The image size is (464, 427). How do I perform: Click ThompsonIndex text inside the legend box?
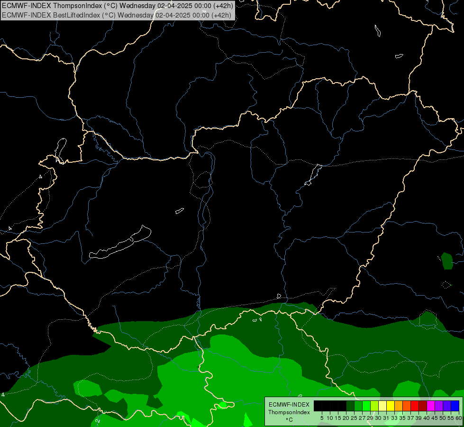[289, 412]
